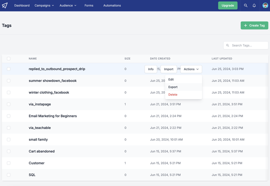Toggle the select-all checkbox in table header
This screenshot has height=186, width=270.
[x=9, y=59]
